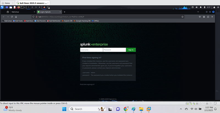Open the Kali notifications bell
The image size is (220, 113).
(x=201, y=7)
